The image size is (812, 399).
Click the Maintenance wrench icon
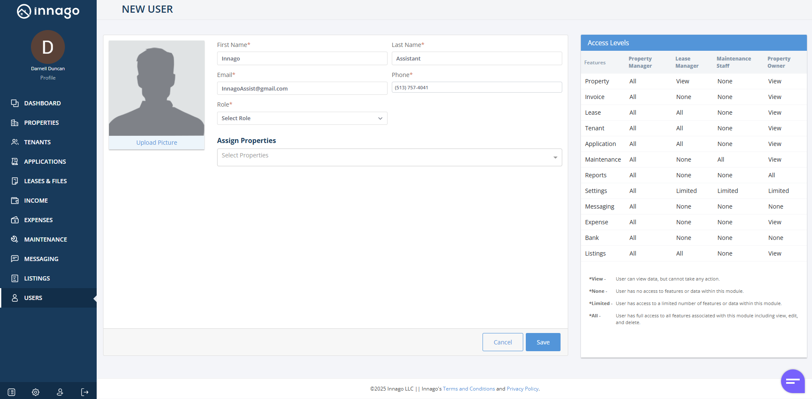click(x=15, y=239)
